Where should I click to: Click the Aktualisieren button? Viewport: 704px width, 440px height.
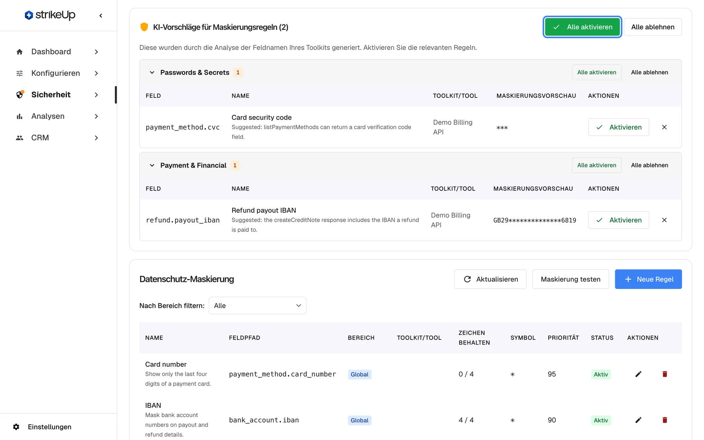(x=490, y=279)
